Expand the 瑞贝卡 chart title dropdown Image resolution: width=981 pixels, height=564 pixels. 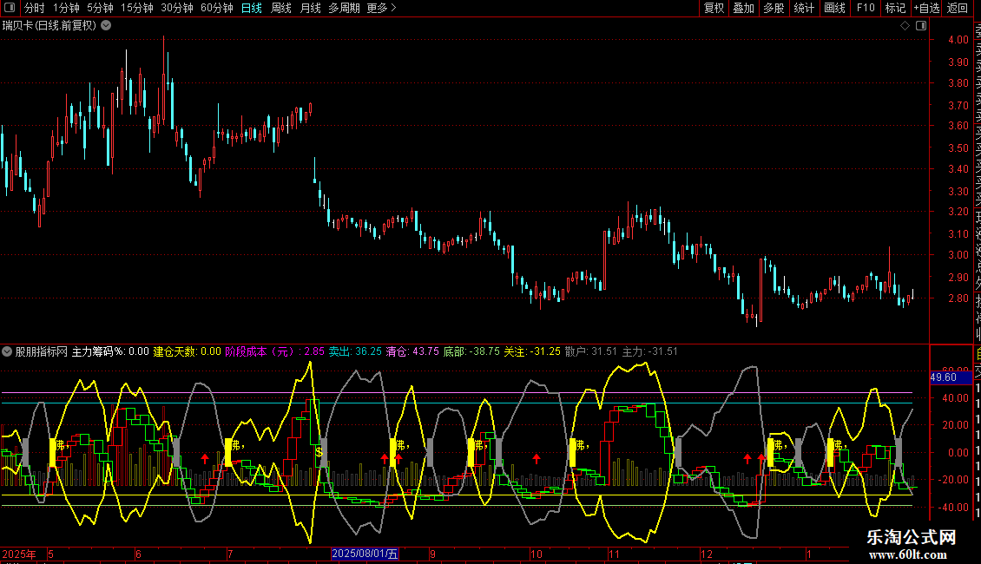106,25
